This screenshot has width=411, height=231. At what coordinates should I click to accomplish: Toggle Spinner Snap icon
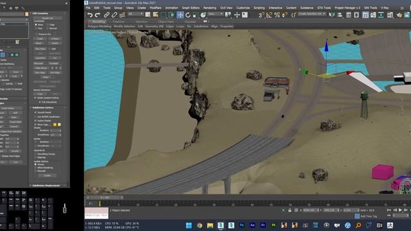pyautogui.click(x=284, y=15)
